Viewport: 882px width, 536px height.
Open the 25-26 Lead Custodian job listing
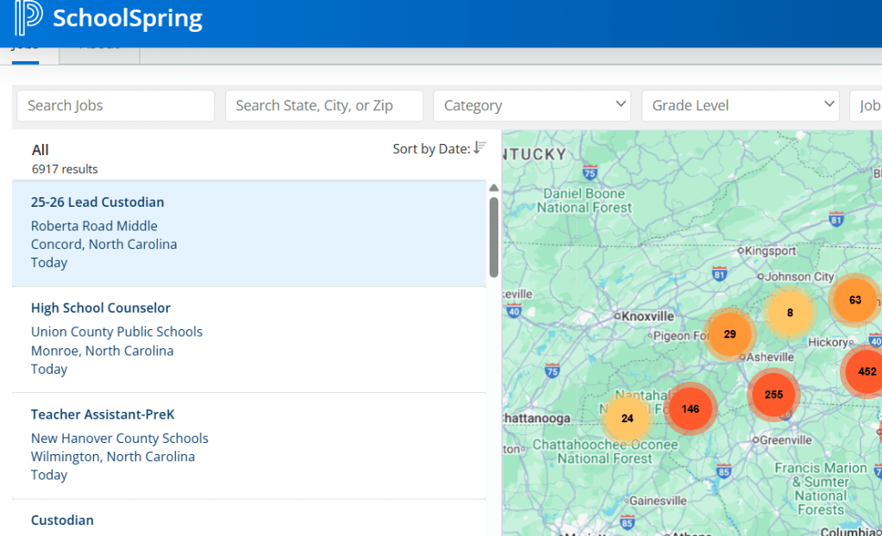click(x=97, y=203)
